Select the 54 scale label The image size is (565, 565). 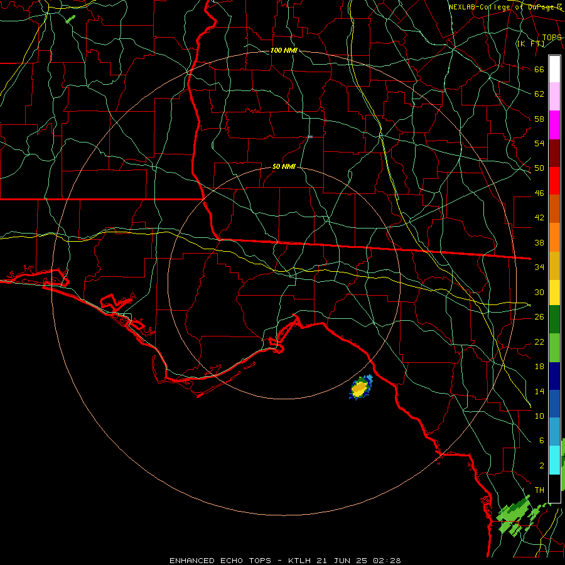pos(539,143)
